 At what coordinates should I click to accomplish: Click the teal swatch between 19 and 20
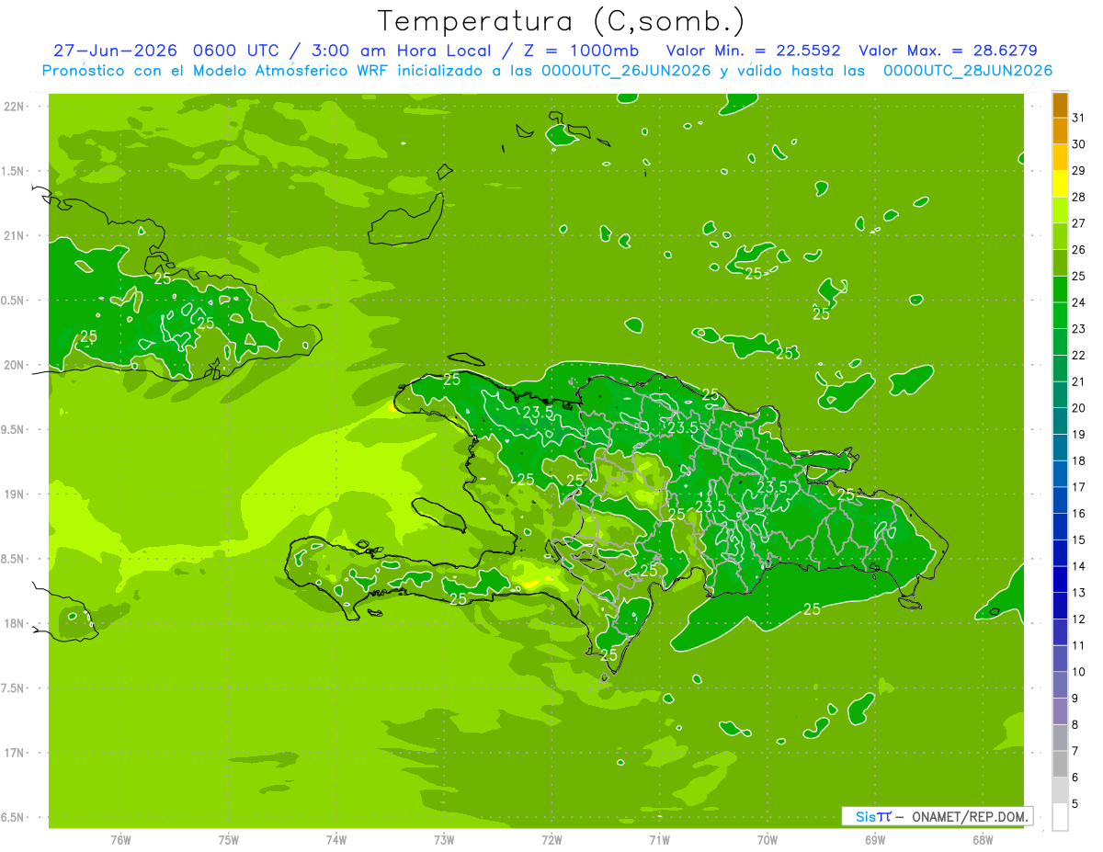coord(1060,422)
